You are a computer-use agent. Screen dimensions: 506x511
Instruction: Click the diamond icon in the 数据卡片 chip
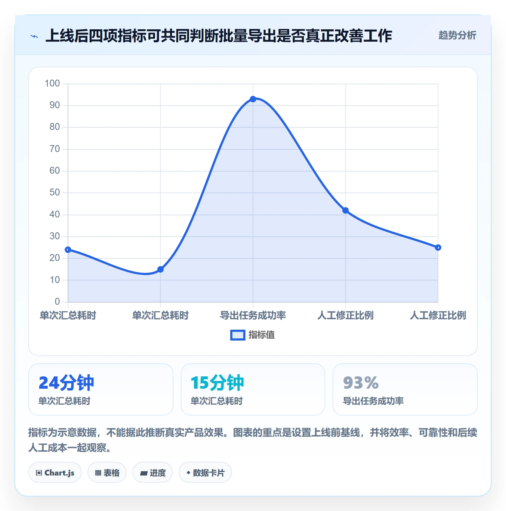tap(188, 473)
